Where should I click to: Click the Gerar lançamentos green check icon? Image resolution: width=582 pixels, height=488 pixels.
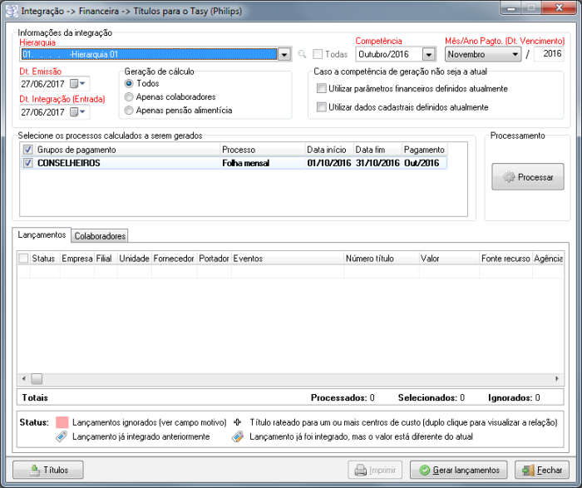point(425,470)
